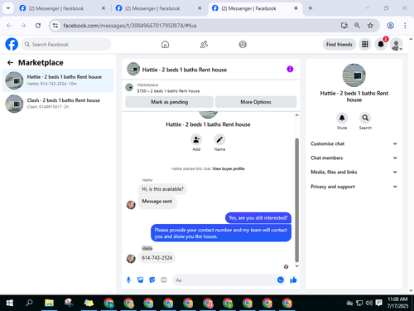Click the address bar URL
Image resolution: width=414 pixels, height=311 pixels.
click(x=130, y=26)
